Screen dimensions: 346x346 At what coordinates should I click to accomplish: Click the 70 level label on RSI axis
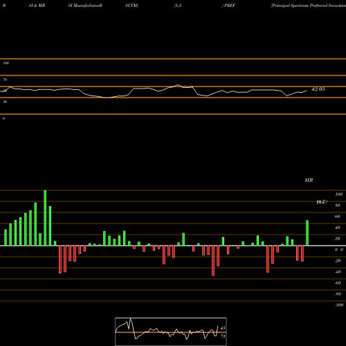click(5, 80)
